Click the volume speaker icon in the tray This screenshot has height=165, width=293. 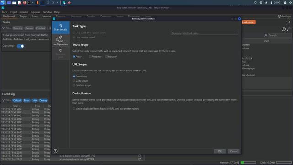click(x=261, y=3)
